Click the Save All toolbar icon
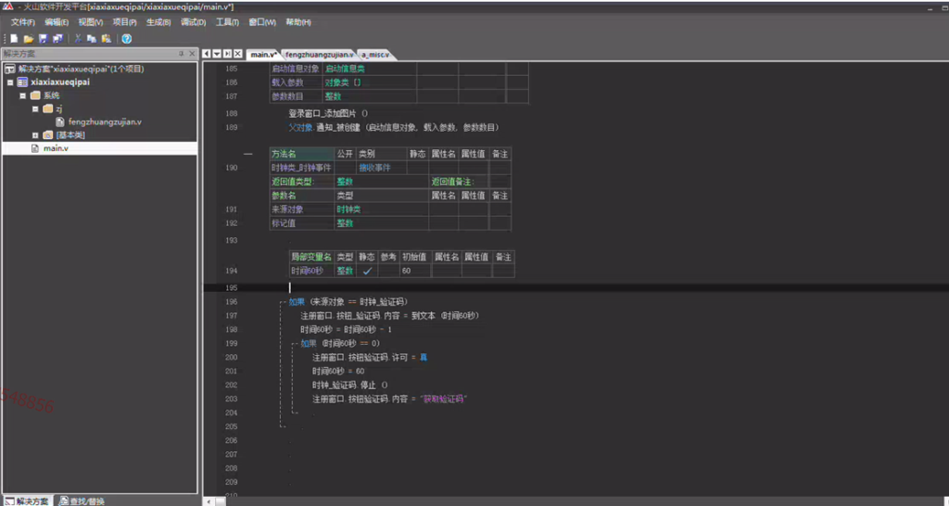This screenshot has width=949, height=506. tap(57, 39)
